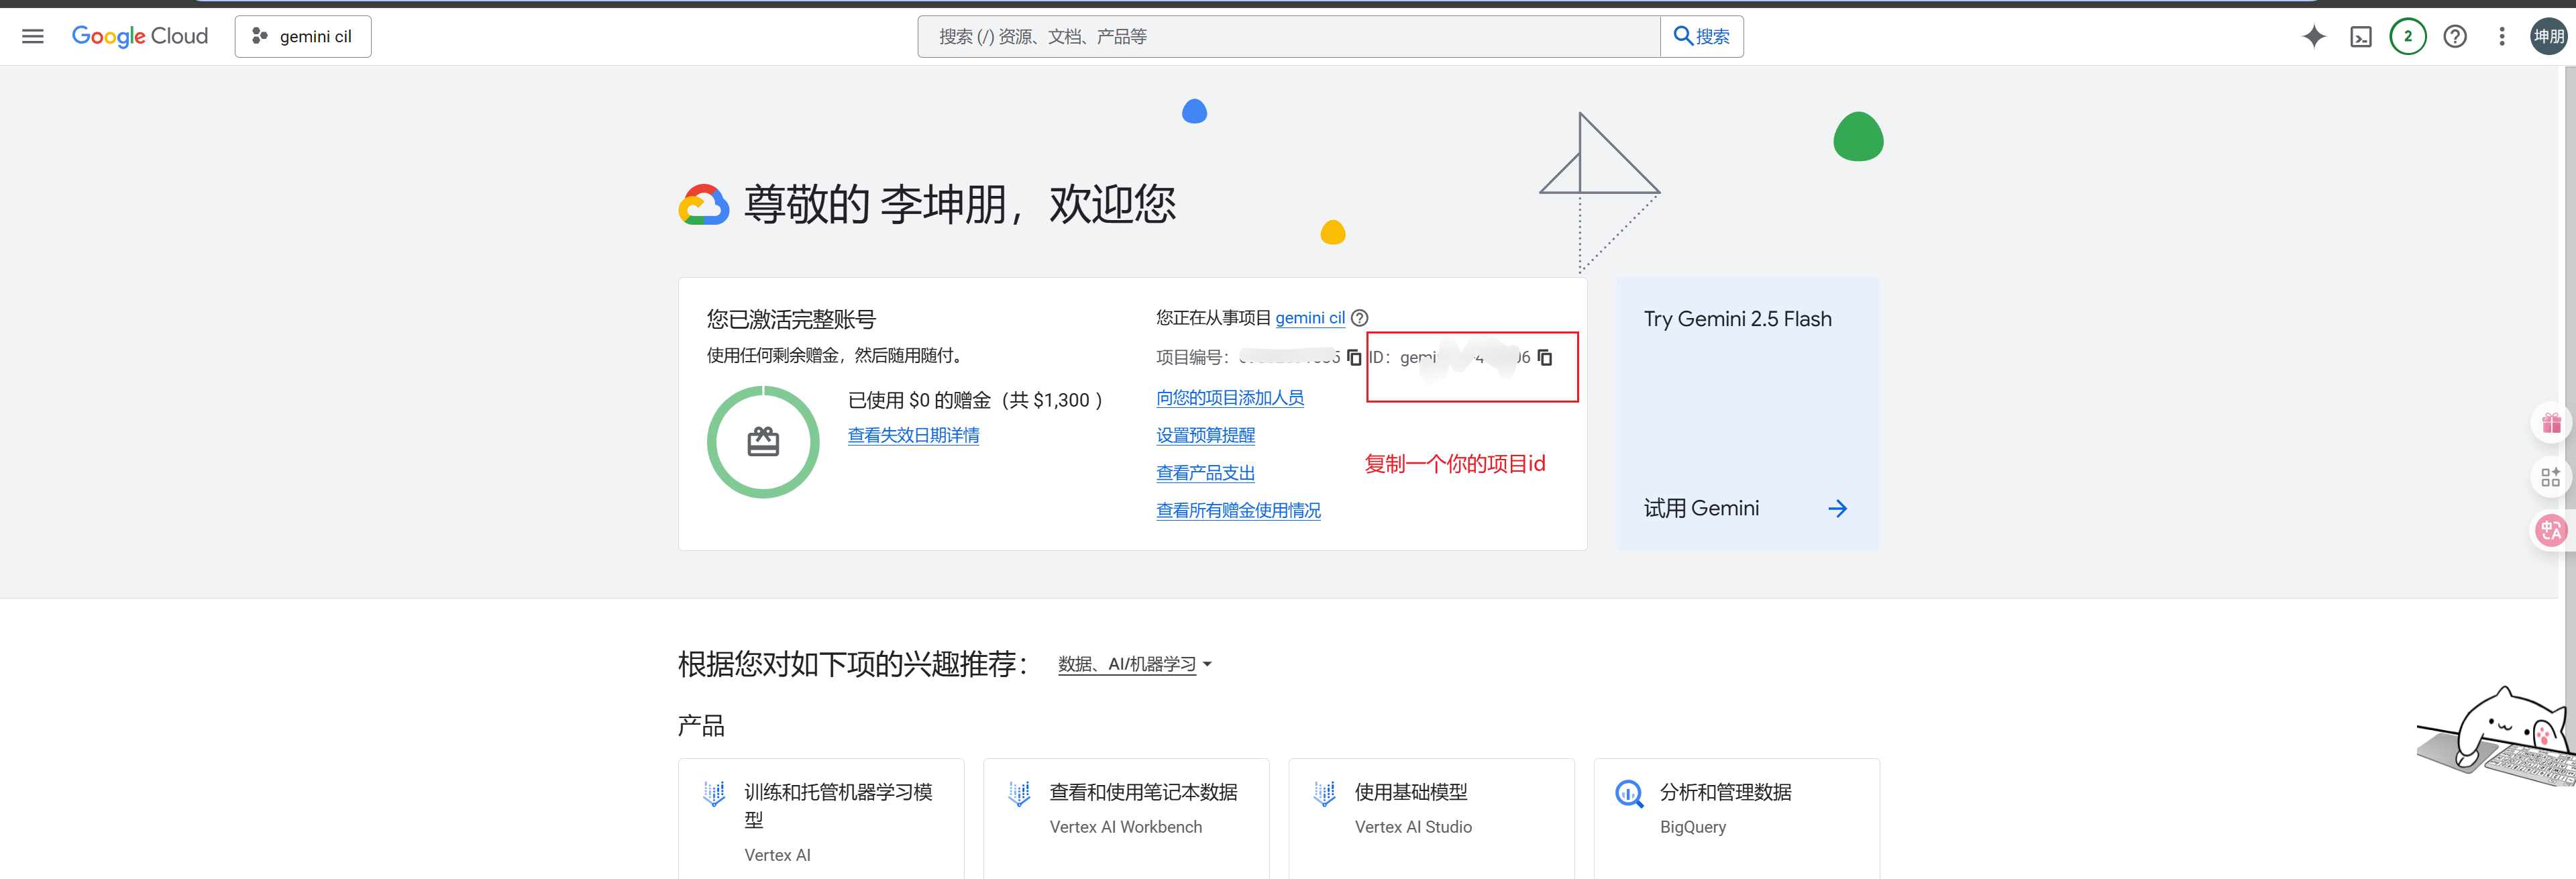Activate the Cloud Shell terminal icon
This screenshot has height=879, width=2576.
click(2360, 37)
